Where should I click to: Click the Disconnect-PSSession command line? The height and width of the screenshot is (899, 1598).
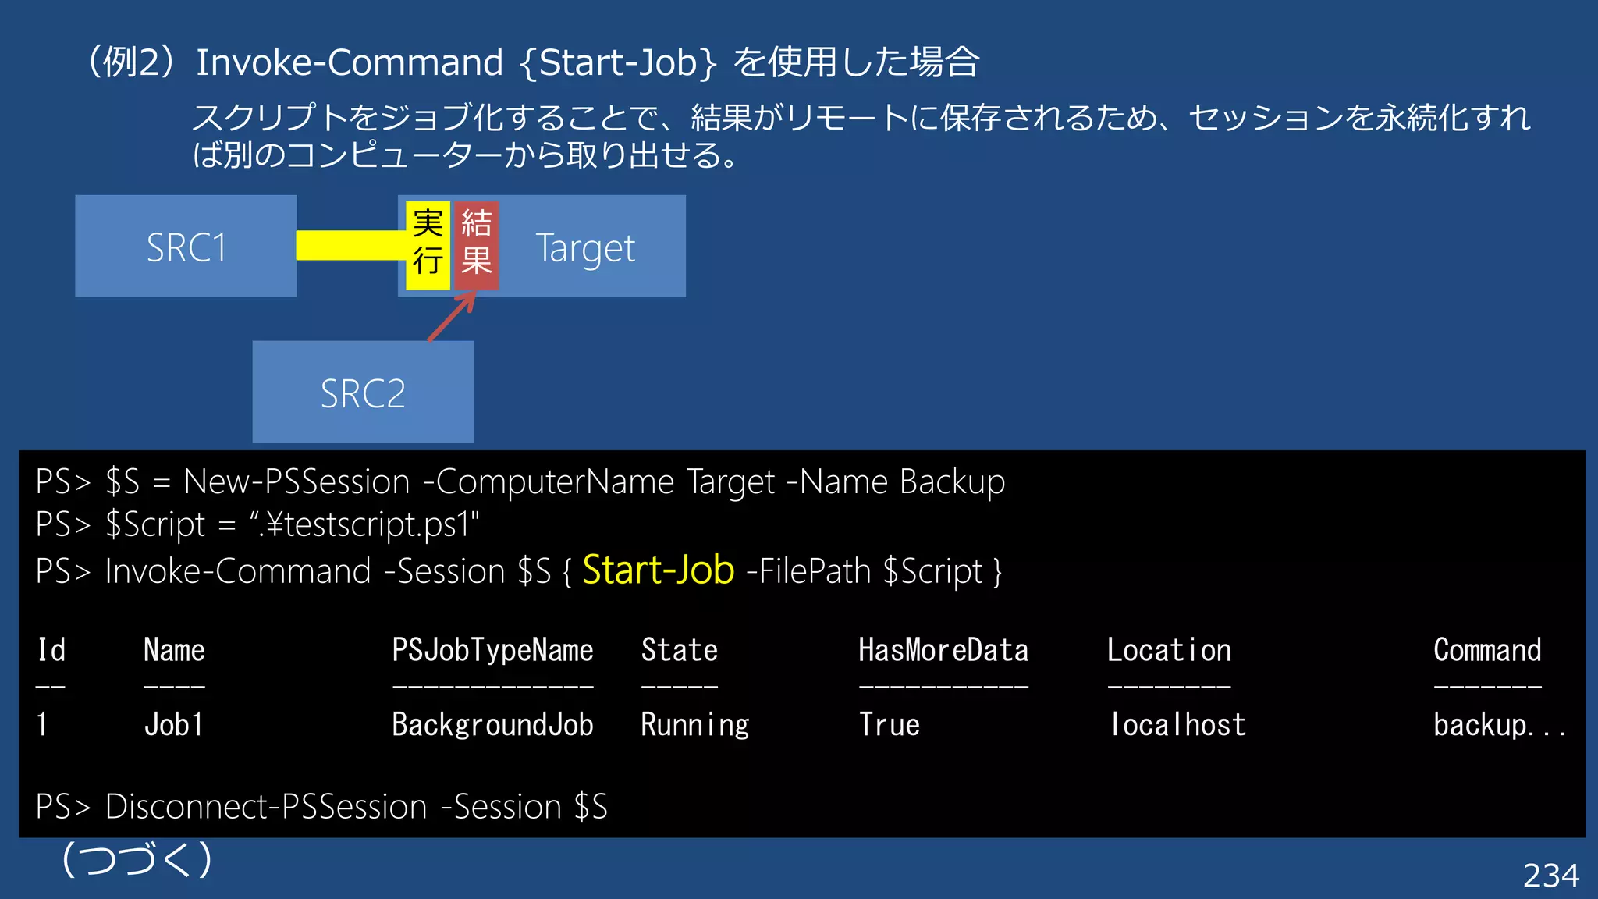point(321,807)
